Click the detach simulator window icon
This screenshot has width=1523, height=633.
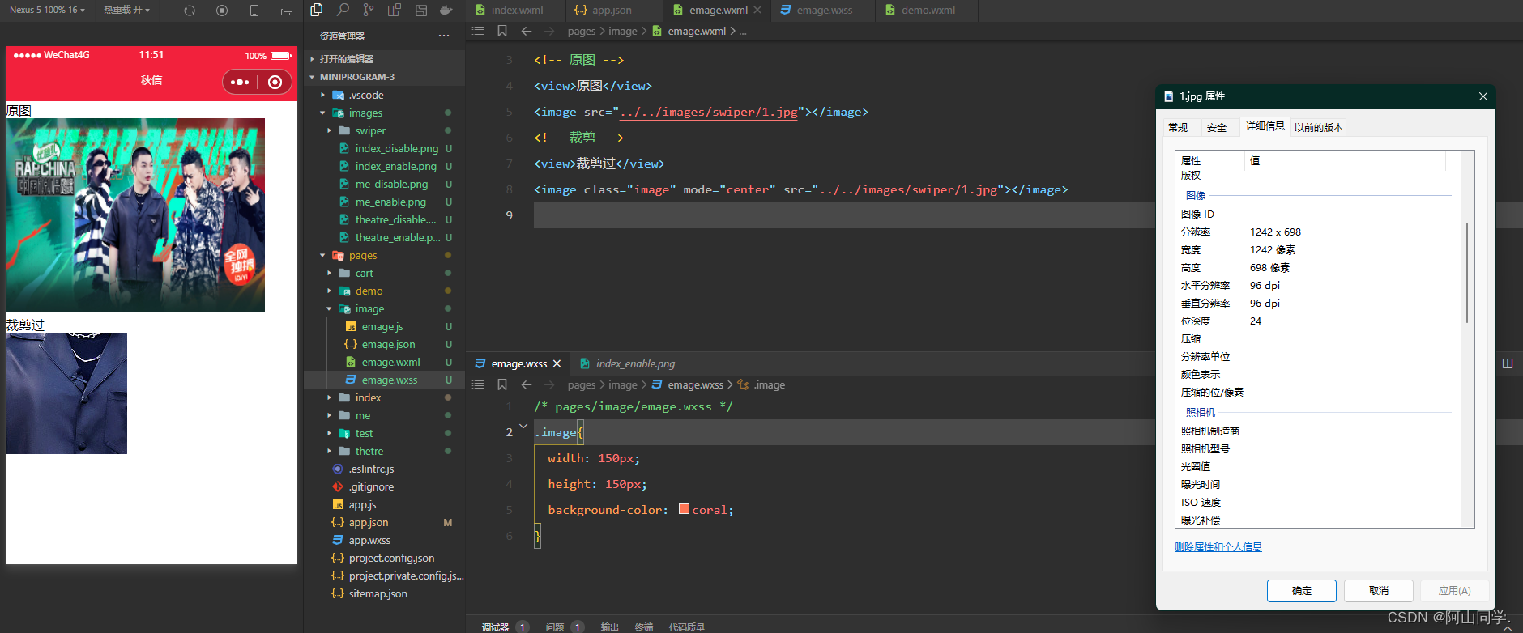(x=287, y=11)
